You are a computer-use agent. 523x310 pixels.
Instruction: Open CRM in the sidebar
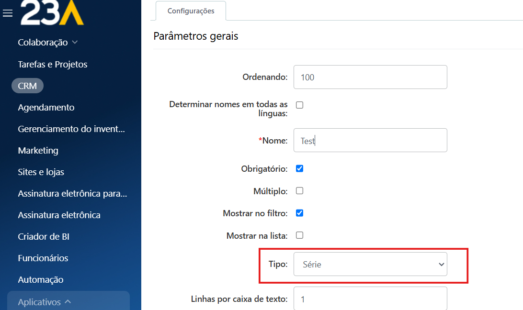[x=27, y=86]
